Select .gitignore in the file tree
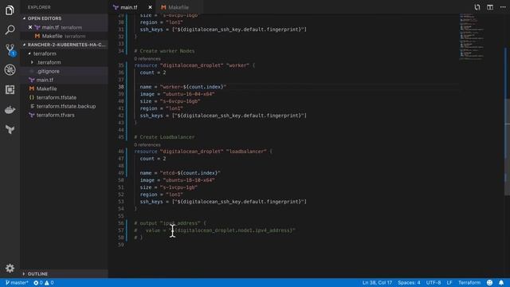 tap(48, 71)
